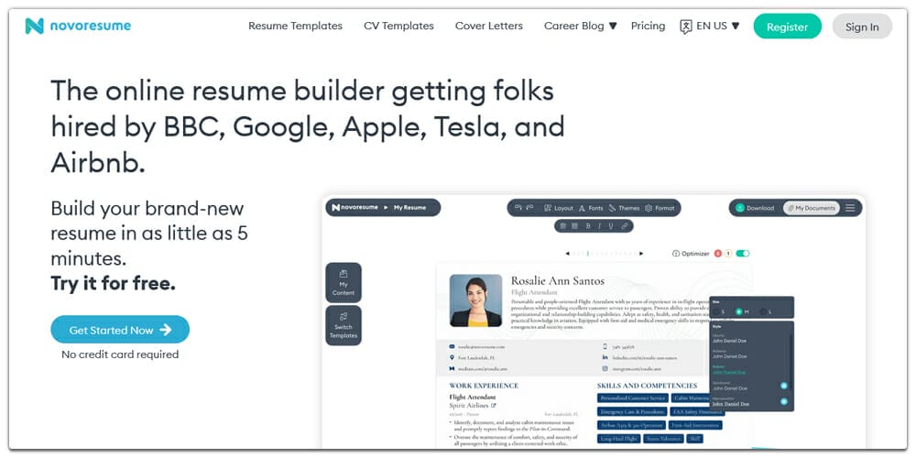Click the red optimizer count badge
The width and height of the screenshot is (916, 458).
pyautogui.click(x=718, y=254)
